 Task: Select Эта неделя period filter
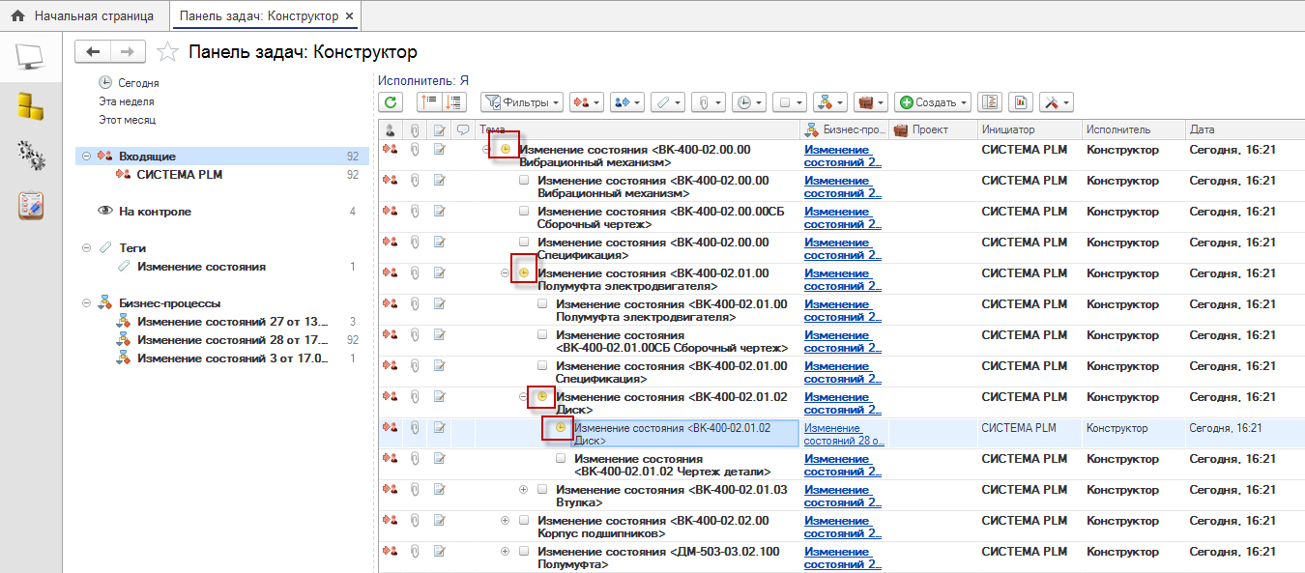(126, 101)
